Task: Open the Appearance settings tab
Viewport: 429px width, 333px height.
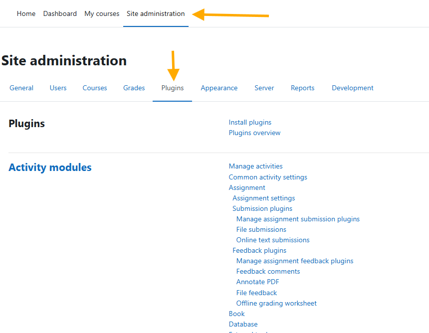Action: pyautogui.click(x=219, y=88)
